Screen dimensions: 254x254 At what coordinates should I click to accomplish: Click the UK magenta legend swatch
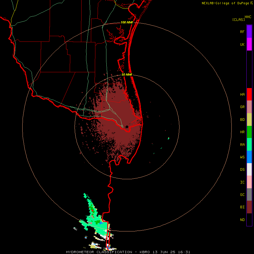pyautogui.click(x=249, y=44)
